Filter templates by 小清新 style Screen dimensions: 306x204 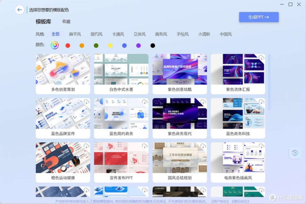click(x=204, y=34)
